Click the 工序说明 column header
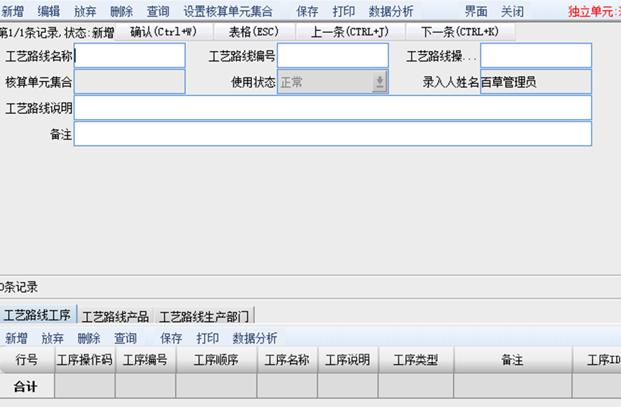Viewport: 621px width, 407px height. coord(347,360)
